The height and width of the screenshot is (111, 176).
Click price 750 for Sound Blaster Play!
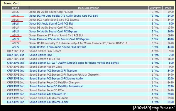171,55
